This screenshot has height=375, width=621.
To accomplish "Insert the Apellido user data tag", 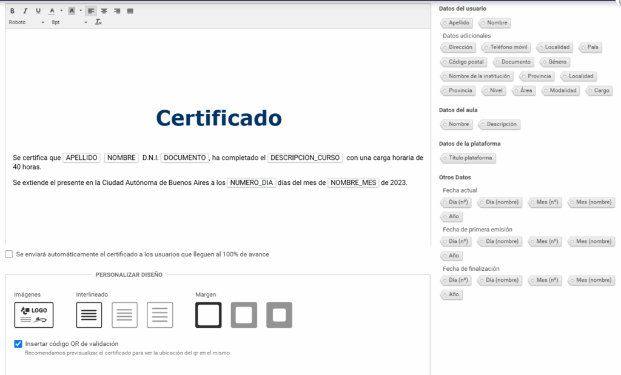I will click(456, 22).
